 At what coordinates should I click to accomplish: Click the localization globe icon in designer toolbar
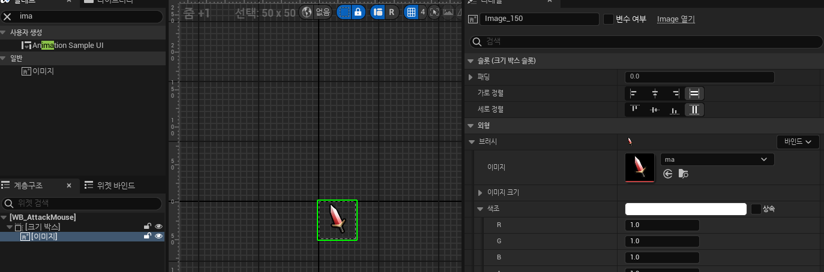[307, 12]
